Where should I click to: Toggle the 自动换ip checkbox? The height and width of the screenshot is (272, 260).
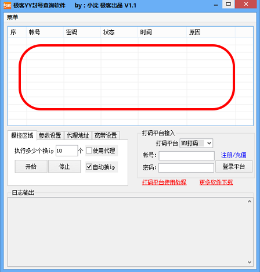click(89, 167)
